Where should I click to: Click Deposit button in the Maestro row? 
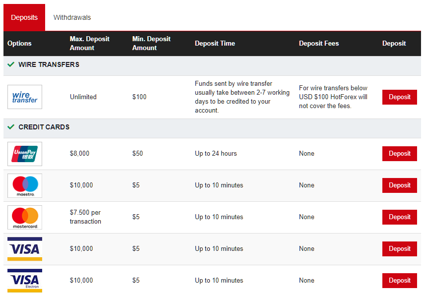click(400, 185)
